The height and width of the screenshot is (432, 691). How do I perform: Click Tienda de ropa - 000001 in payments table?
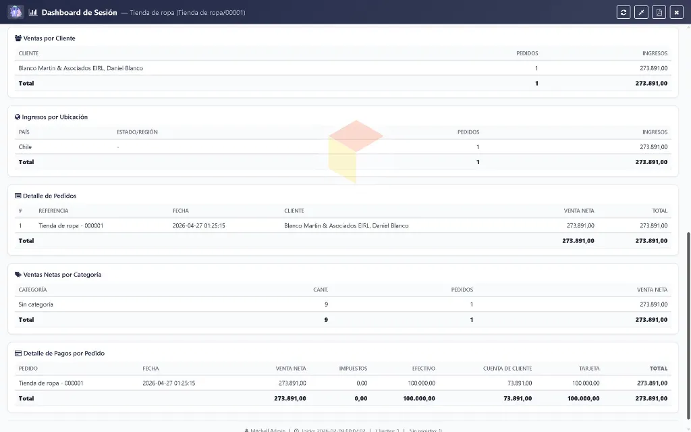[x=51, y=383]
